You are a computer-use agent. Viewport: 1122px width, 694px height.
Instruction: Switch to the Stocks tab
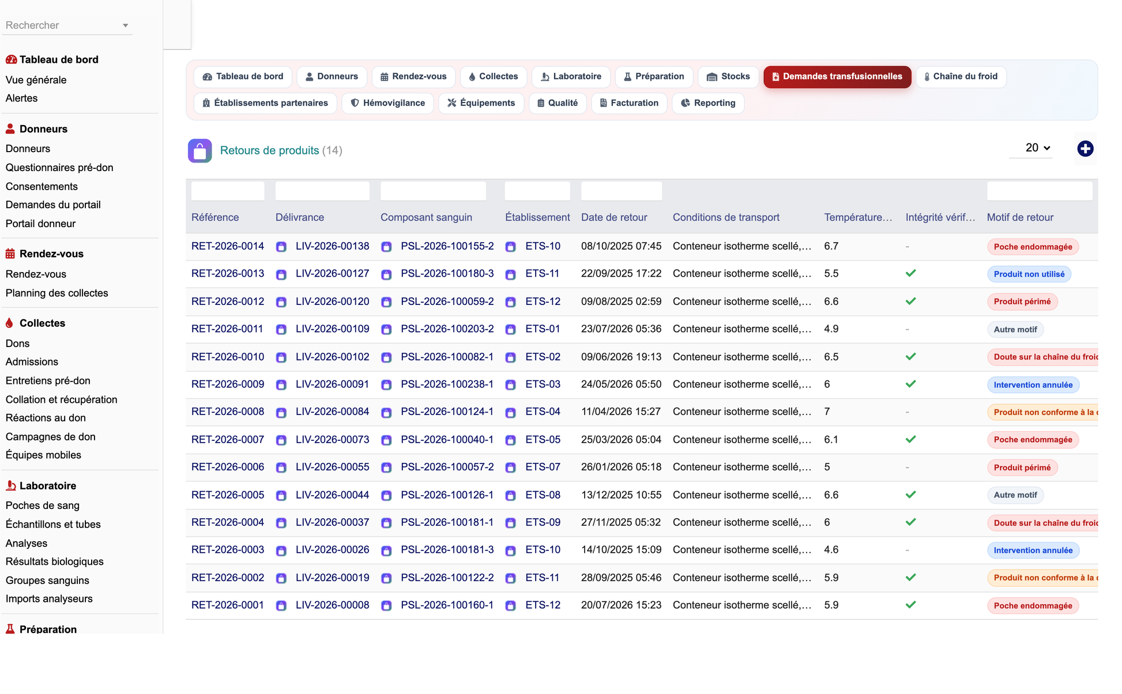728,77
